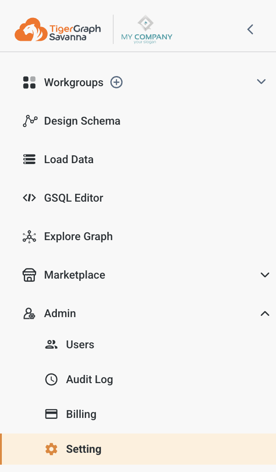
Task: Click the Admin user-gear icon
Action: pyautogui.click(x=29, y=313)
